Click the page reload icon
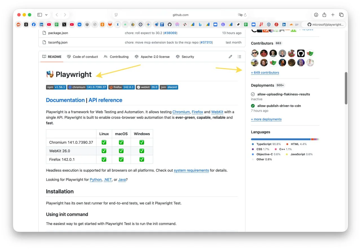 (245, 15)
